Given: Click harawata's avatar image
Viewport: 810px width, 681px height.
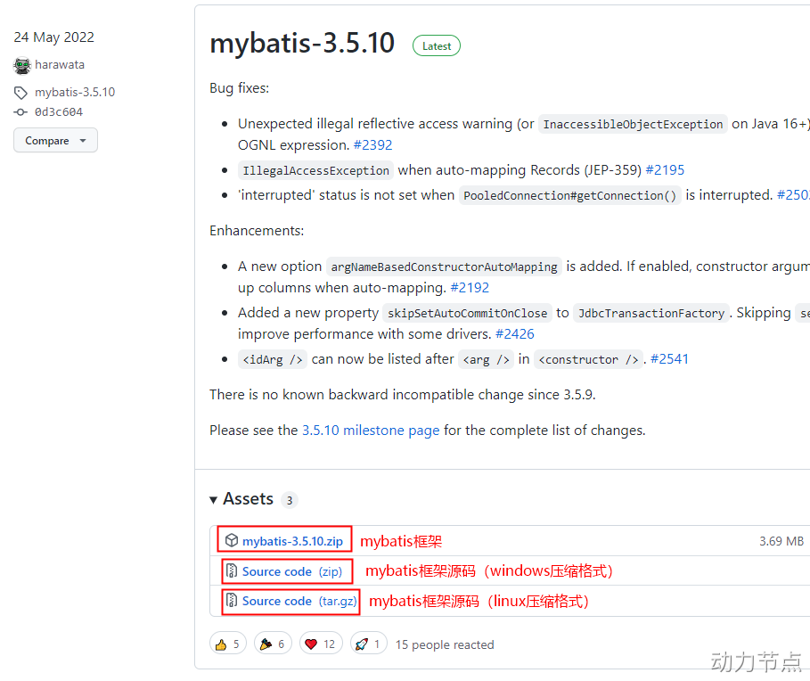Looking at the screenshot, I should (22, 66).
